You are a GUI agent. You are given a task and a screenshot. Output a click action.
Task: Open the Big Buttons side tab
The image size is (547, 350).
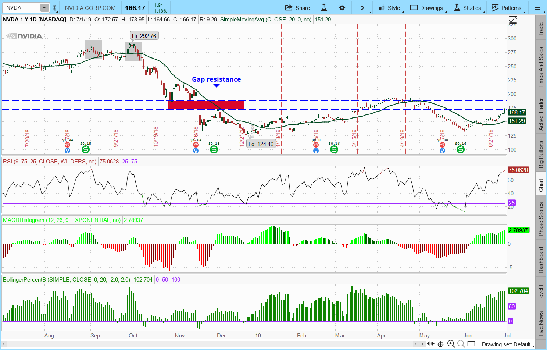[x=541, y=155]
